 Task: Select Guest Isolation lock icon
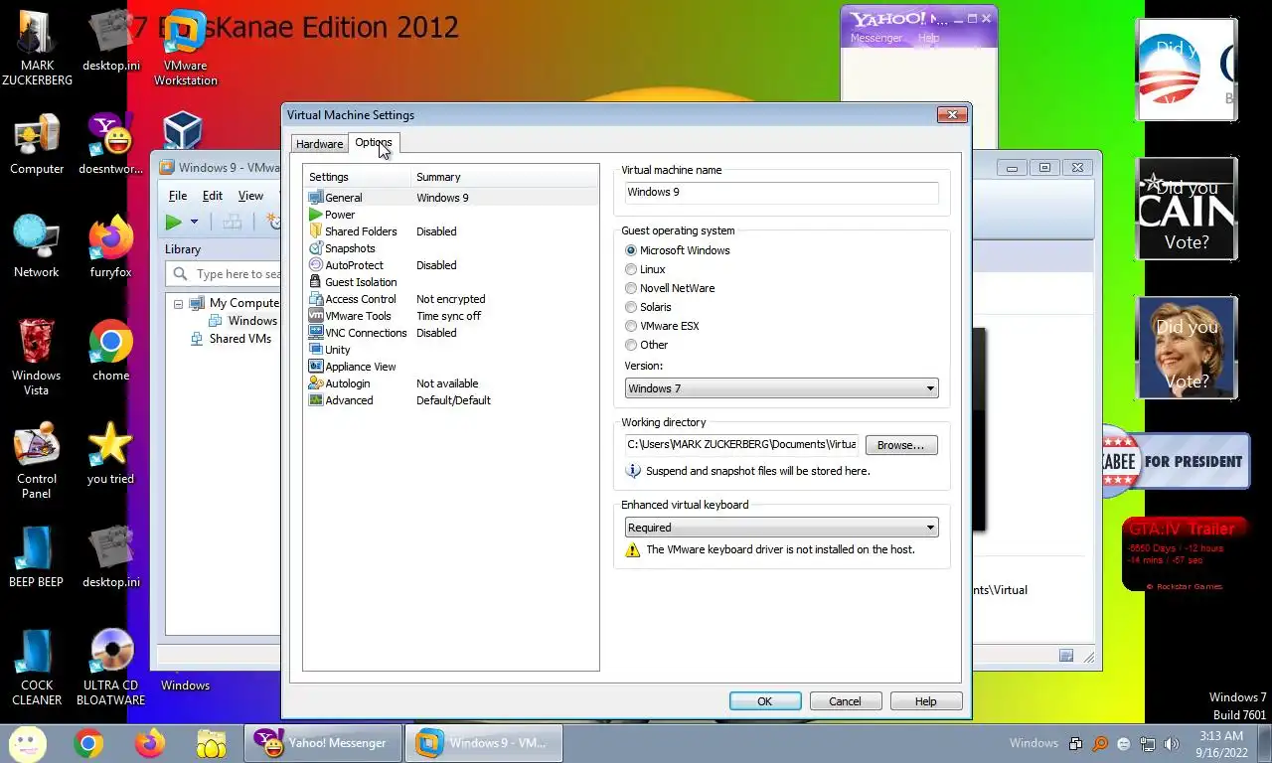316,282
